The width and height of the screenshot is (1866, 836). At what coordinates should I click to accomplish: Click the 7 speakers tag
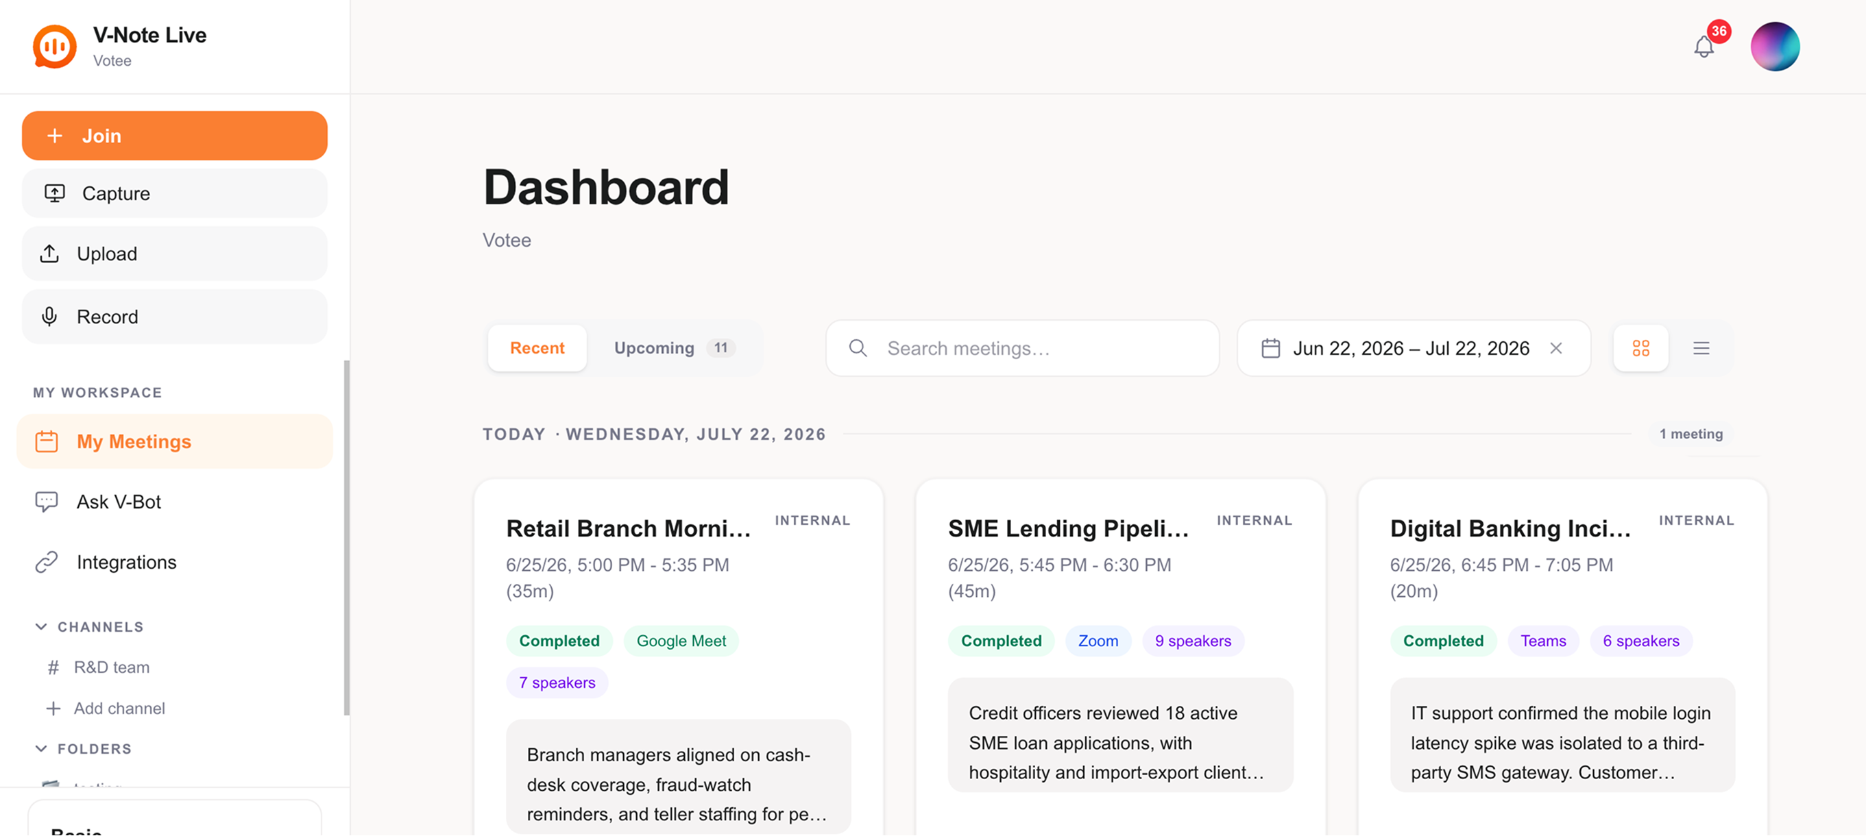557,683
